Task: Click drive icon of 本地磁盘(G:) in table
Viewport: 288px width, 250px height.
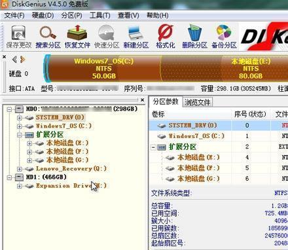Action: (x=170, y=179)
